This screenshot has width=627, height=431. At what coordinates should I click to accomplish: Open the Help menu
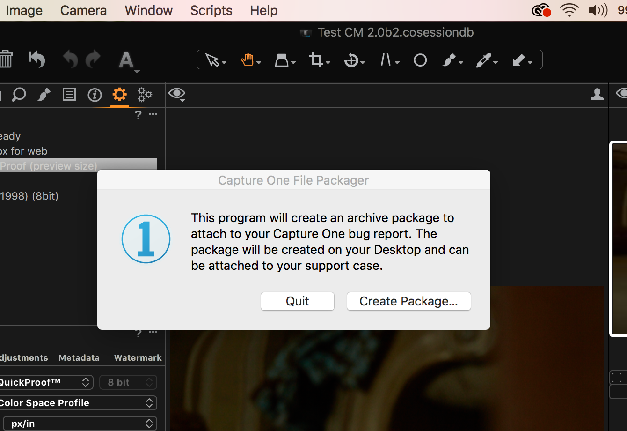pos(263,10)
